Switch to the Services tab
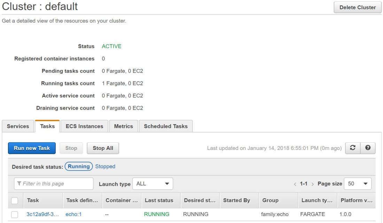The width and height of the screenshot is (383, 223). coord(18,126)
